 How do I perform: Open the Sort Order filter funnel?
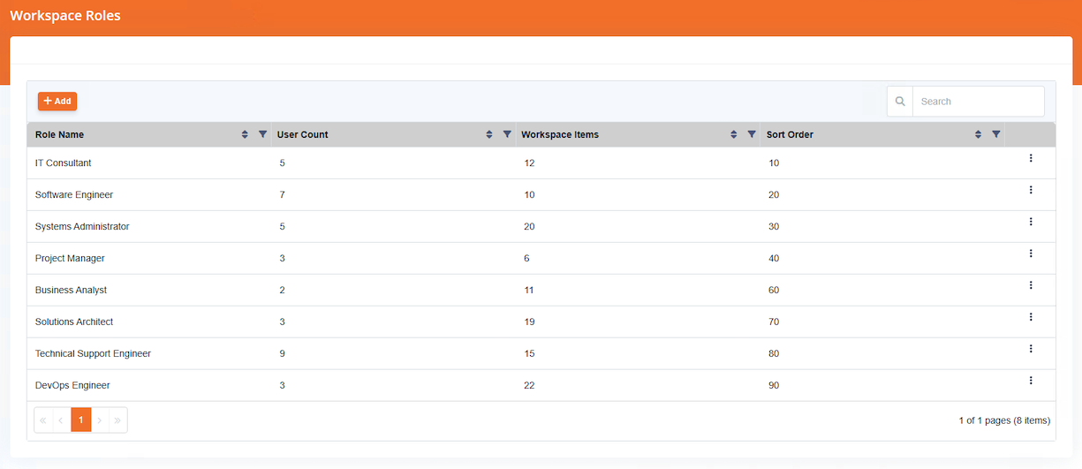point(996,134)
